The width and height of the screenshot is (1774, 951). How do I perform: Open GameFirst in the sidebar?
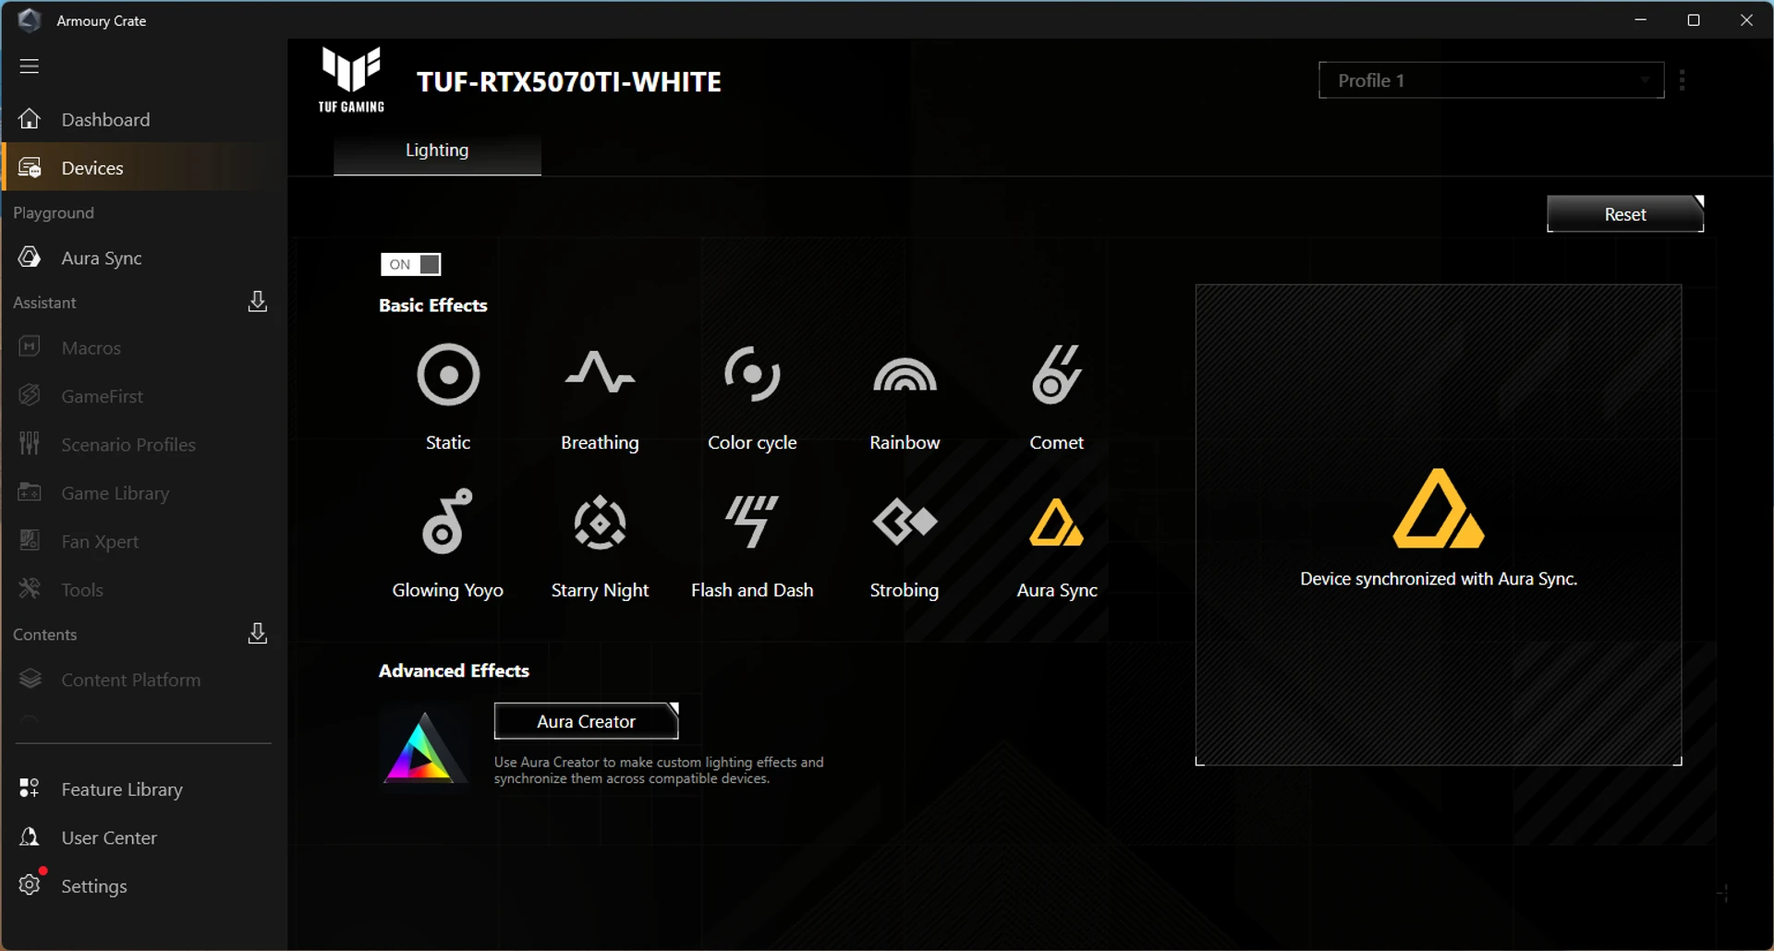[144, 396]
